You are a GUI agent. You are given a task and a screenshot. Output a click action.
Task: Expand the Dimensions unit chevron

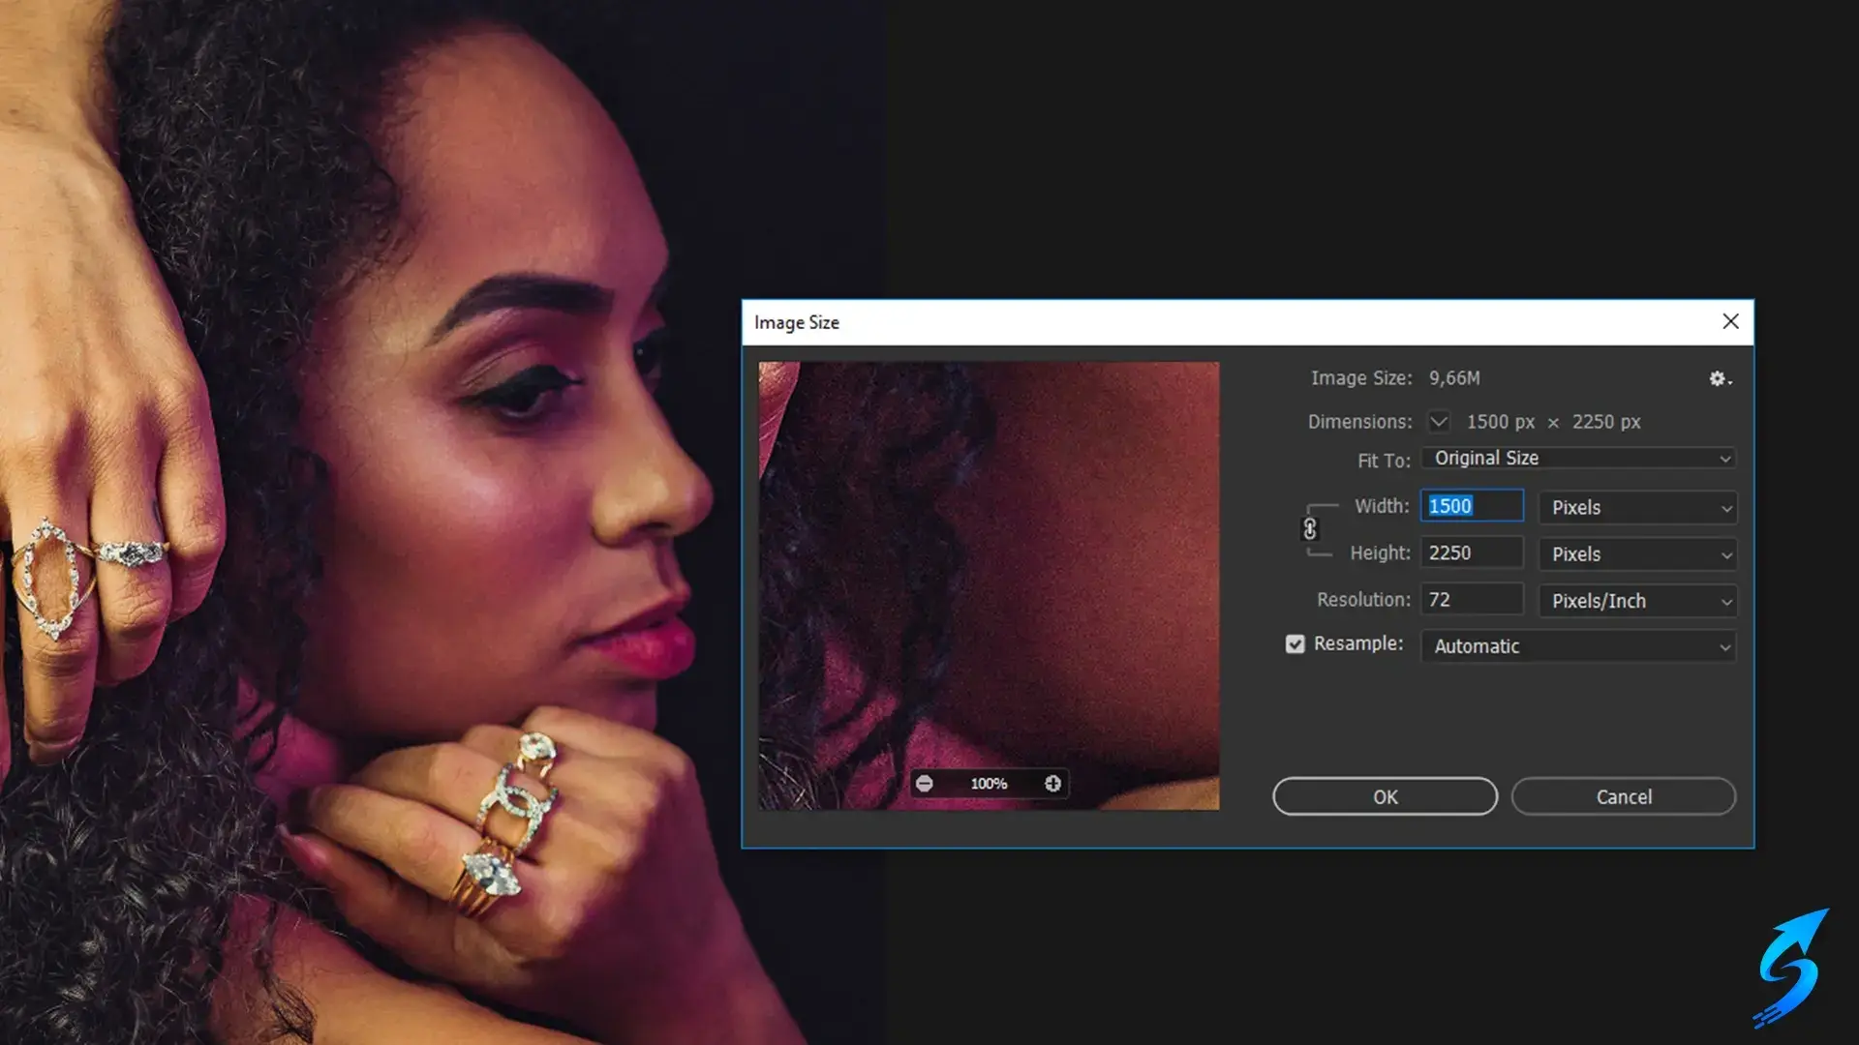pos(1439,422)
